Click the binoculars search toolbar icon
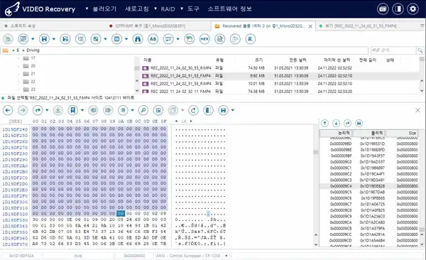 pyautogui.click(x=138, y=39)
